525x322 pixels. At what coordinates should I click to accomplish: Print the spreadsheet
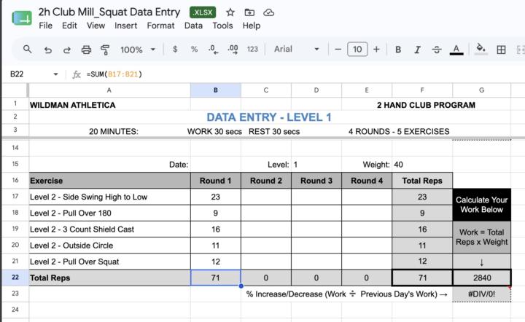pos(86,50)
